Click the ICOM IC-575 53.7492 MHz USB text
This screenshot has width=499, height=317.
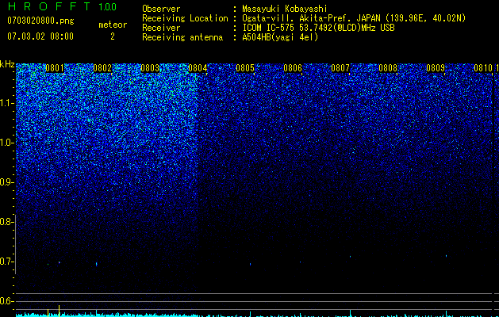coord(319,28)
